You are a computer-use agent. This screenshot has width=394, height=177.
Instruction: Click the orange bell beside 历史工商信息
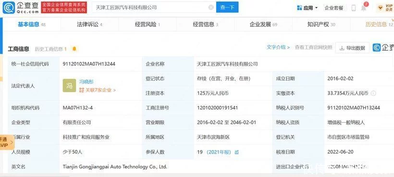point(74,49)
